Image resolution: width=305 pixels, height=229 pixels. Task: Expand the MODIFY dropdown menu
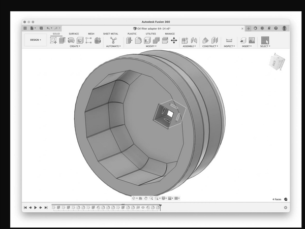click(151, 46)
